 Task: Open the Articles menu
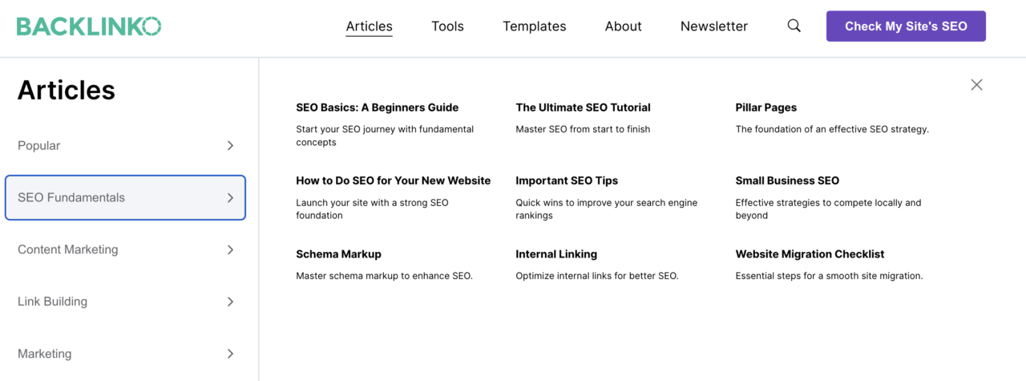369,26
